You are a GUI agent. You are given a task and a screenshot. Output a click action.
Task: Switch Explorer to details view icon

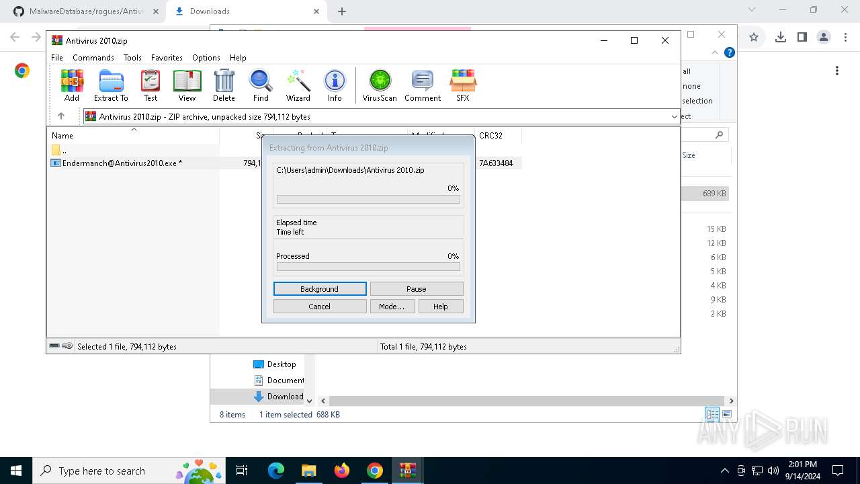[x=712, y=414]
